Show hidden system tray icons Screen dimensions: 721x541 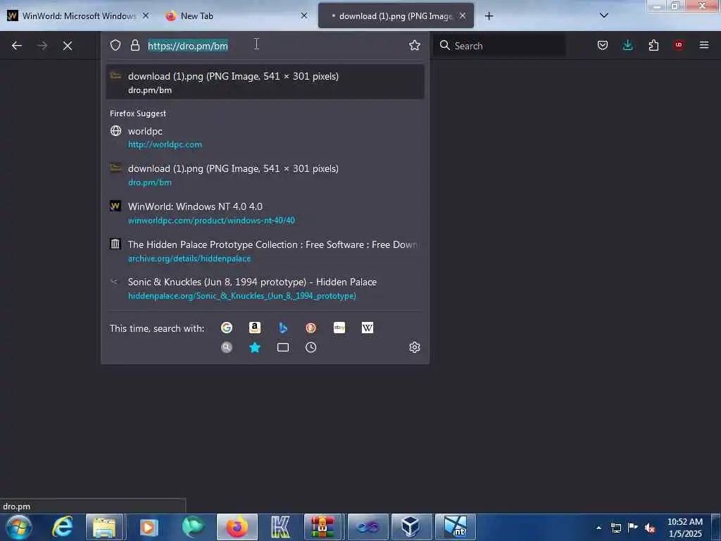pyautogui.click(x=598, y=528)
